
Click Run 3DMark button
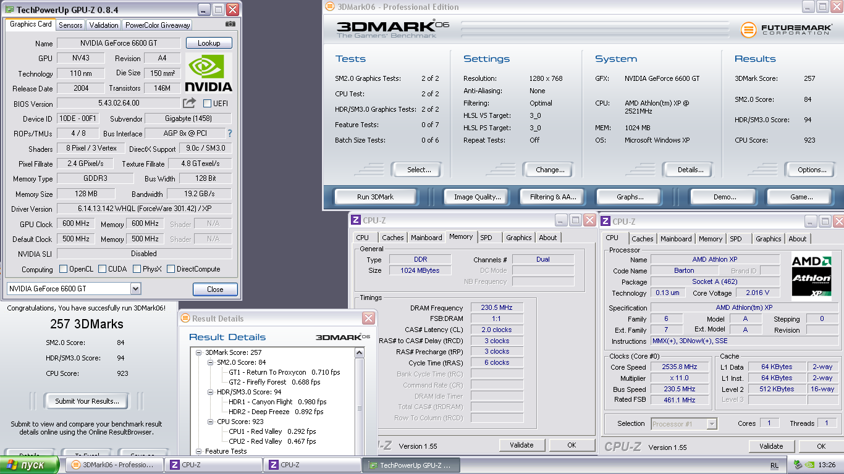click(375, 197)
